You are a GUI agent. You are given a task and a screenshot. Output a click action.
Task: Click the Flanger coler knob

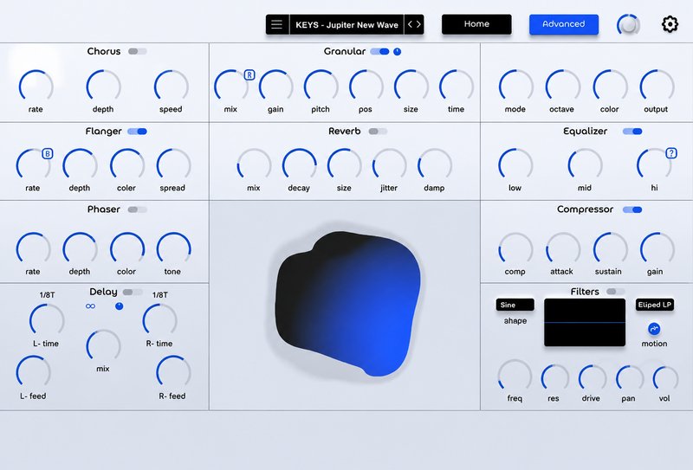click(x=126, y=165)
